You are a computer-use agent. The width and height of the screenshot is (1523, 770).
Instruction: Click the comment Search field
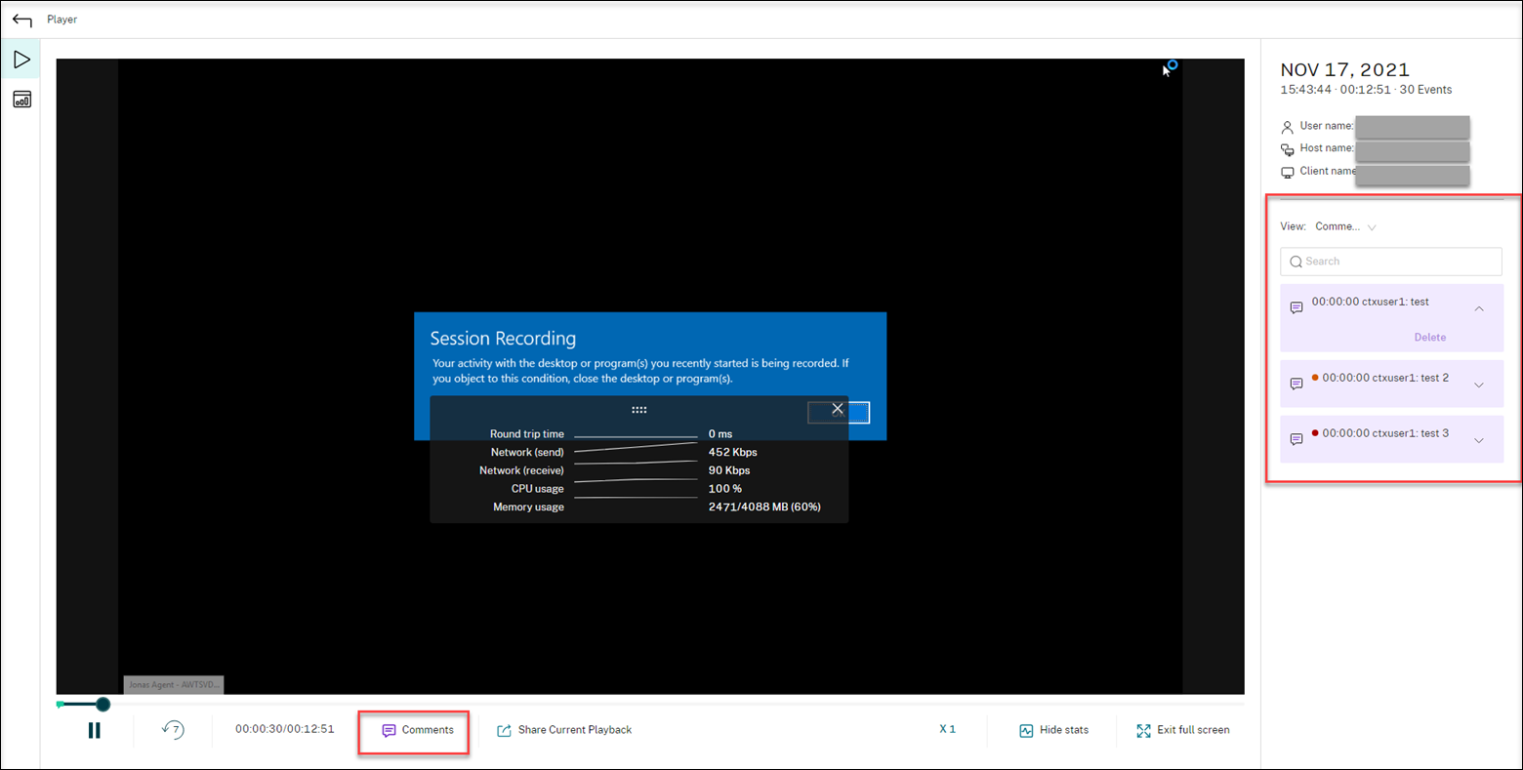coord(1391,262)
